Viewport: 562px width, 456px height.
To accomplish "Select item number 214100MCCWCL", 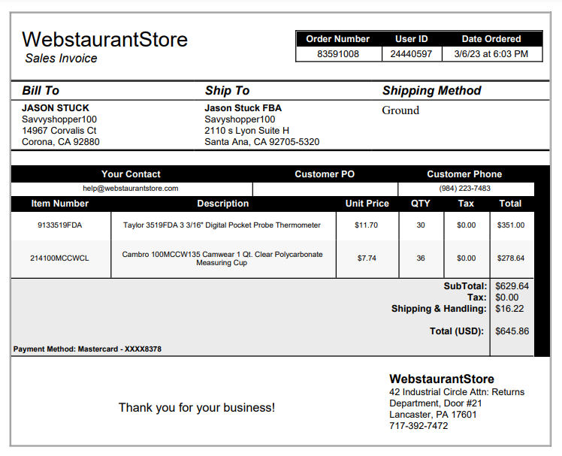I will tap(59, 258).
